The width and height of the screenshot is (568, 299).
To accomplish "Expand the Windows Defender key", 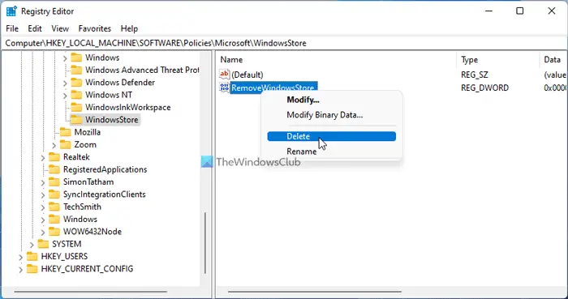I will [x=65, y=83].
